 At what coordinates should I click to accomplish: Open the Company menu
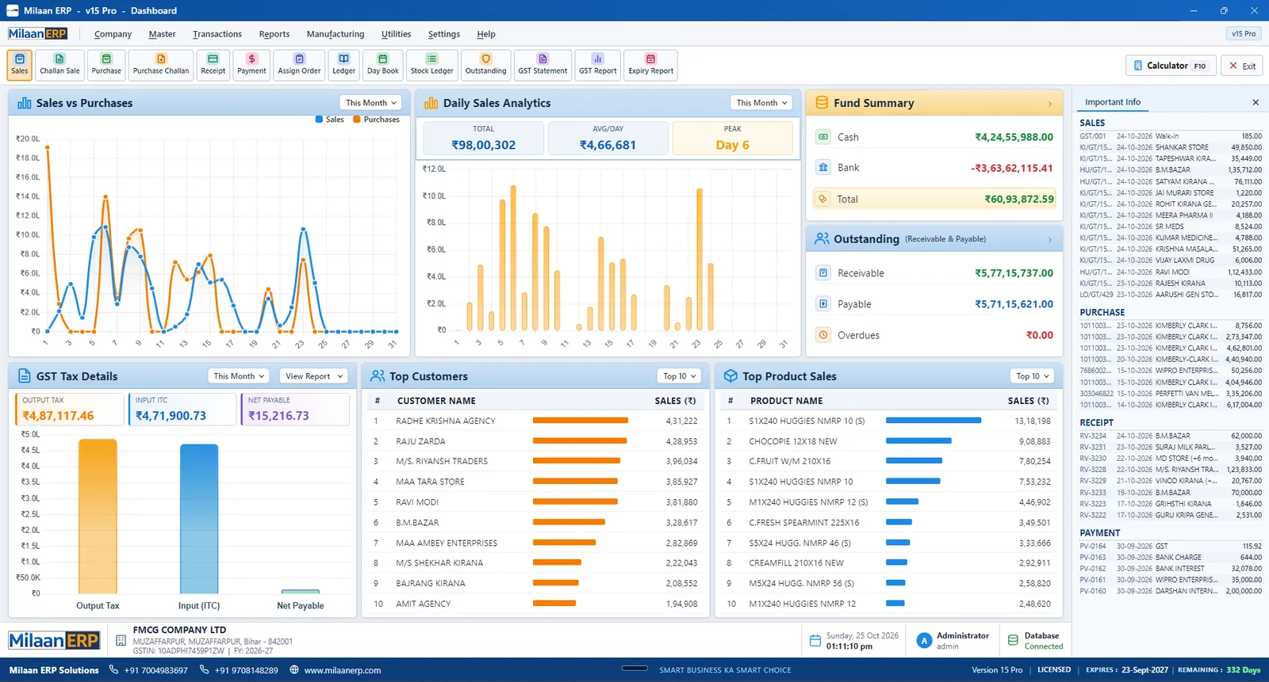pyautogui.click(x=113, y=34)
